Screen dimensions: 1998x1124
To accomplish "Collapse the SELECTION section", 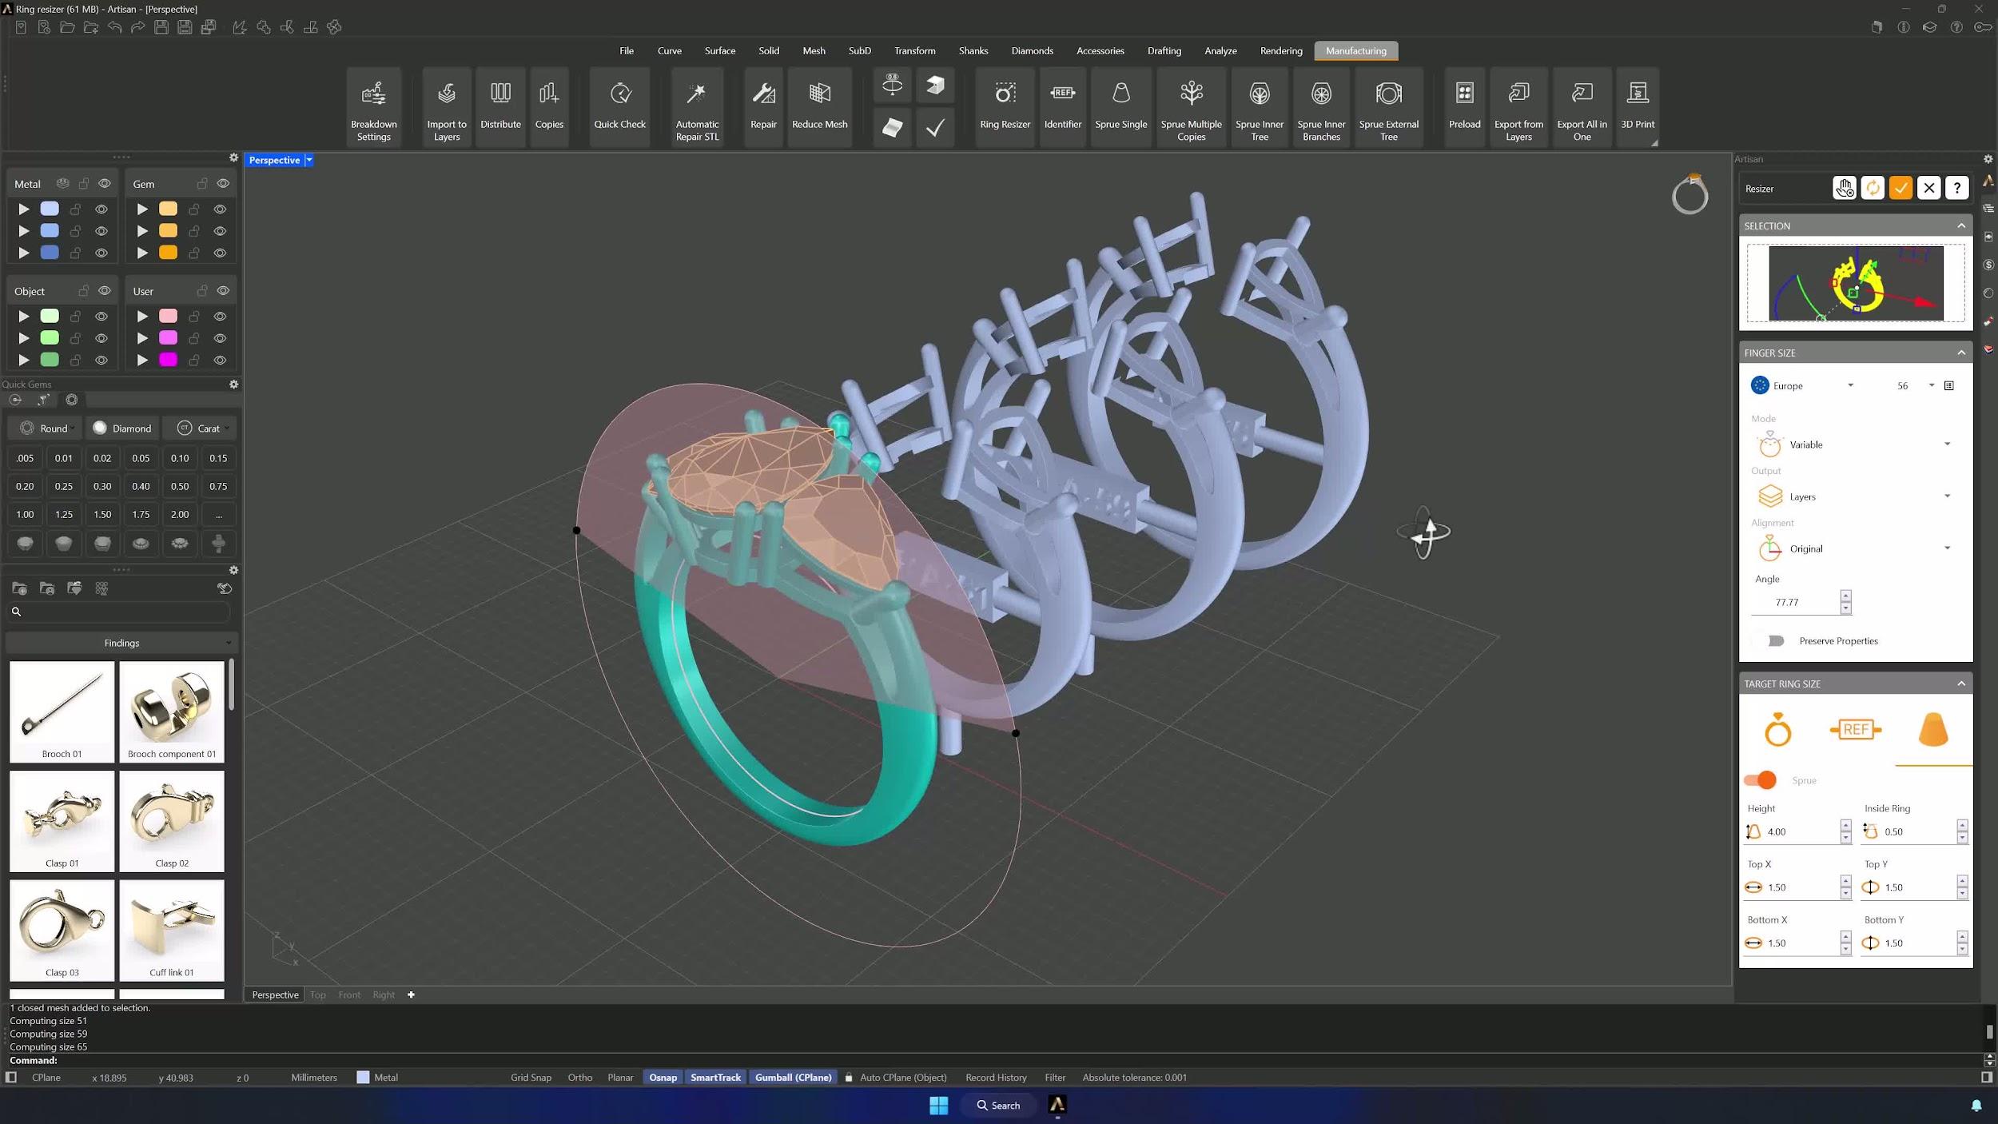I will [x=1960, y=225].
